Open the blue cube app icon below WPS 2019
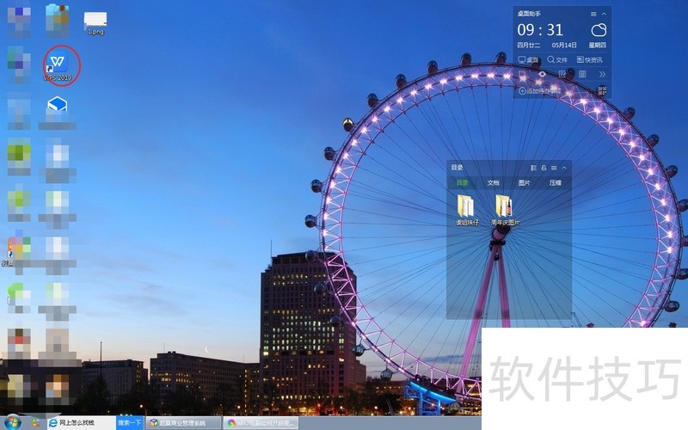This screenshot has width=688, height=430. pos(58,104)
